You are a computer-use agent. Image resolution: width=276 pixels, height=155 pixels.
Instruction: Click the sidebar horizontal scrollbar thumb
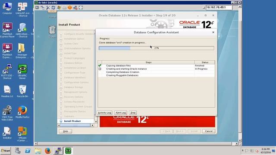75,125
